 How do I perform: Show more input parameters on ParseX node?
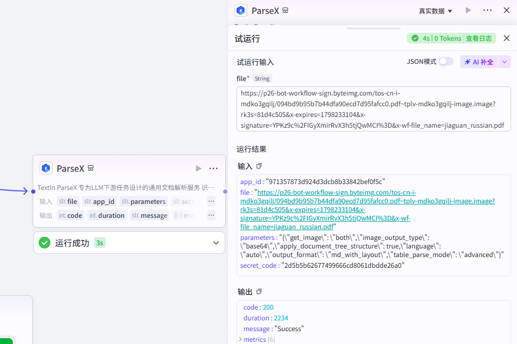point(211,201)
